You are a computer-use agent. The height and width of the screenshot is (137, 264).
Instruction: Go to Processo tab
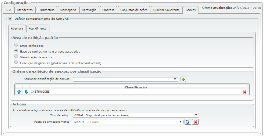point(109,10)
